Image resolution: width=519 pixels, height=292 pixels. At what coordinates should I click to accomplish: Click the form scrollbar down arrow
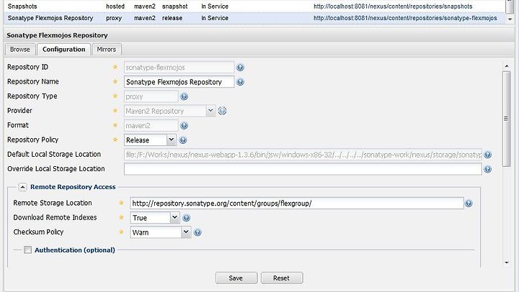point(507,263)
